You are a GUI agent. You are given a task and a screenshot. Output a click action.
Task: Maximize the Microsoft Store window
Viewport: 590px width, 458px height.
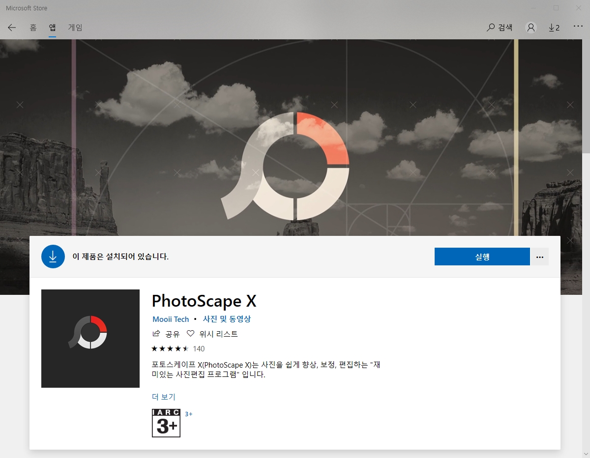[x=556, y=8]
